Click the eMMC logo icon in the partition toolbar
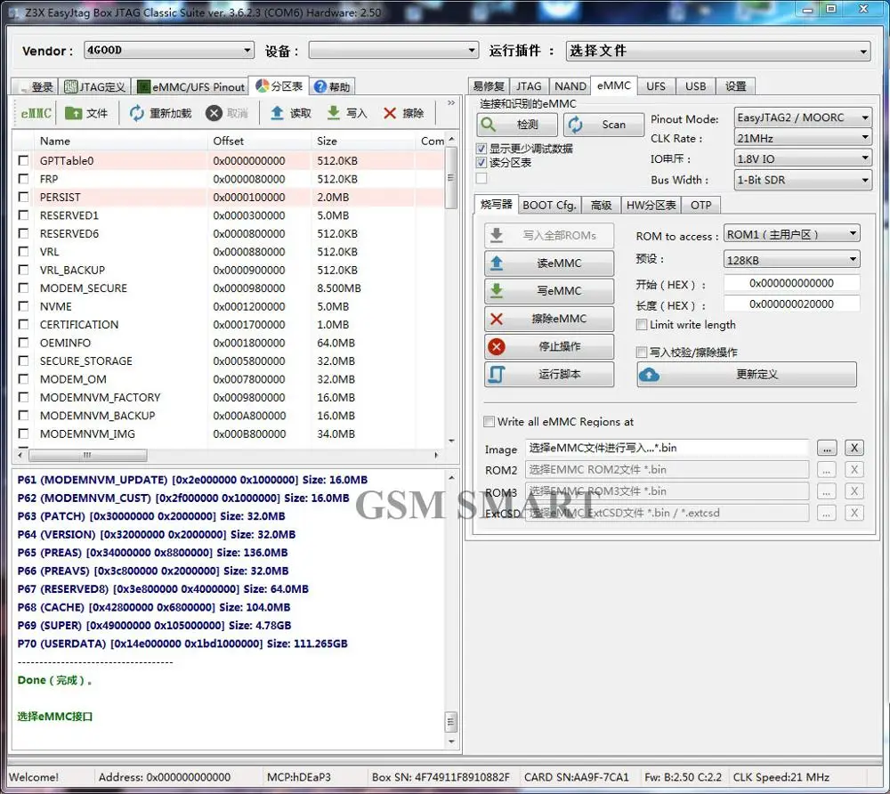The width and height of the screenshot is (890, 794). (36, 114)
